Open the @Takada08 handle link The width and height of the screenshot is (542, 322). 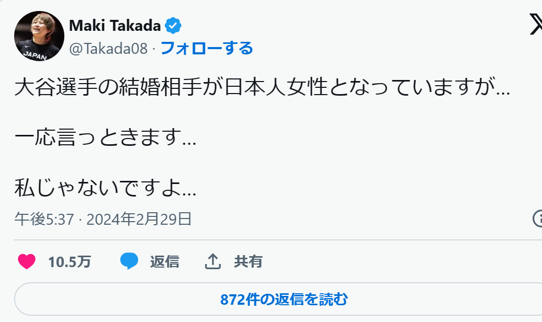tap(108, 49)
